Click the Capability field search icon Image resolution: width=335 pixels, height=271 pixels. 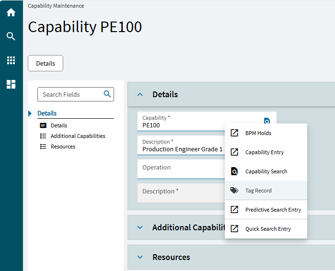(267, 121)
